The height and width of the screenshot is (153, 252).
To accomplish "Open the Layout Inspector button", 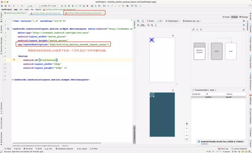I will point(239,149).
